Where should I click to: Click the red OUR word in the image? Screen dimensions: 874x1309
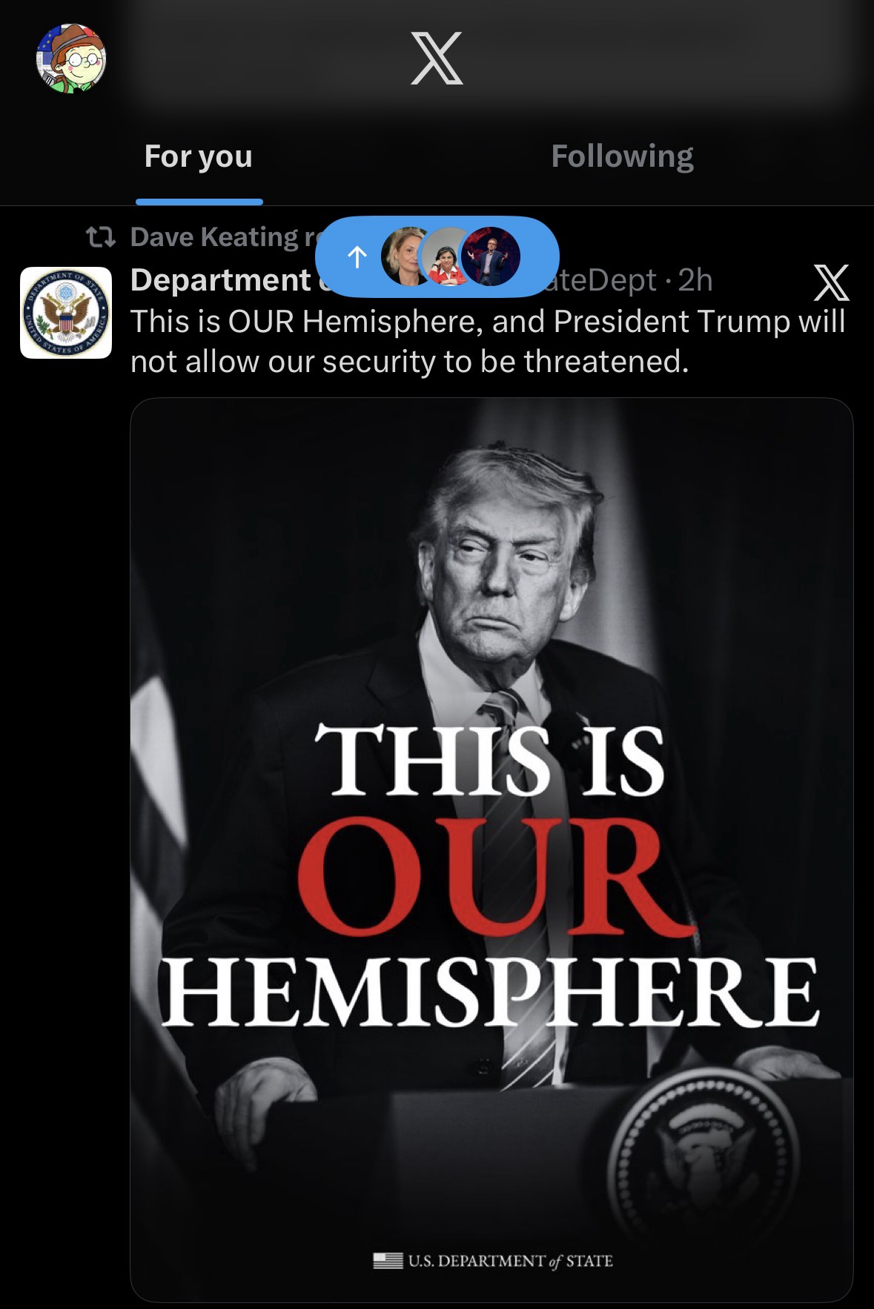click(490, 877)
